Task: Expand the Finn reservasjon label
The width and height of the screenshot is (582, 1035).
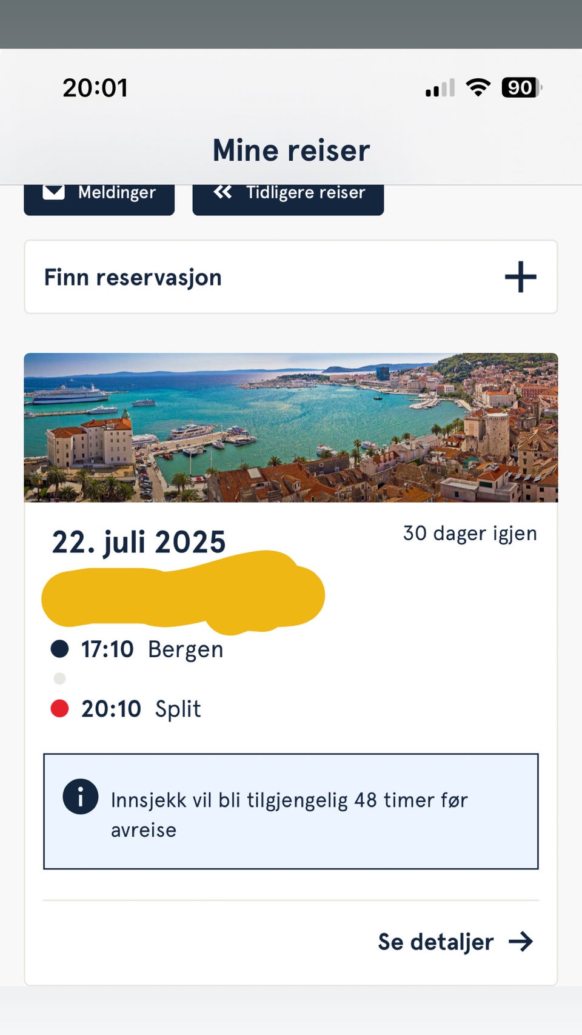Action: click(133, 278)
